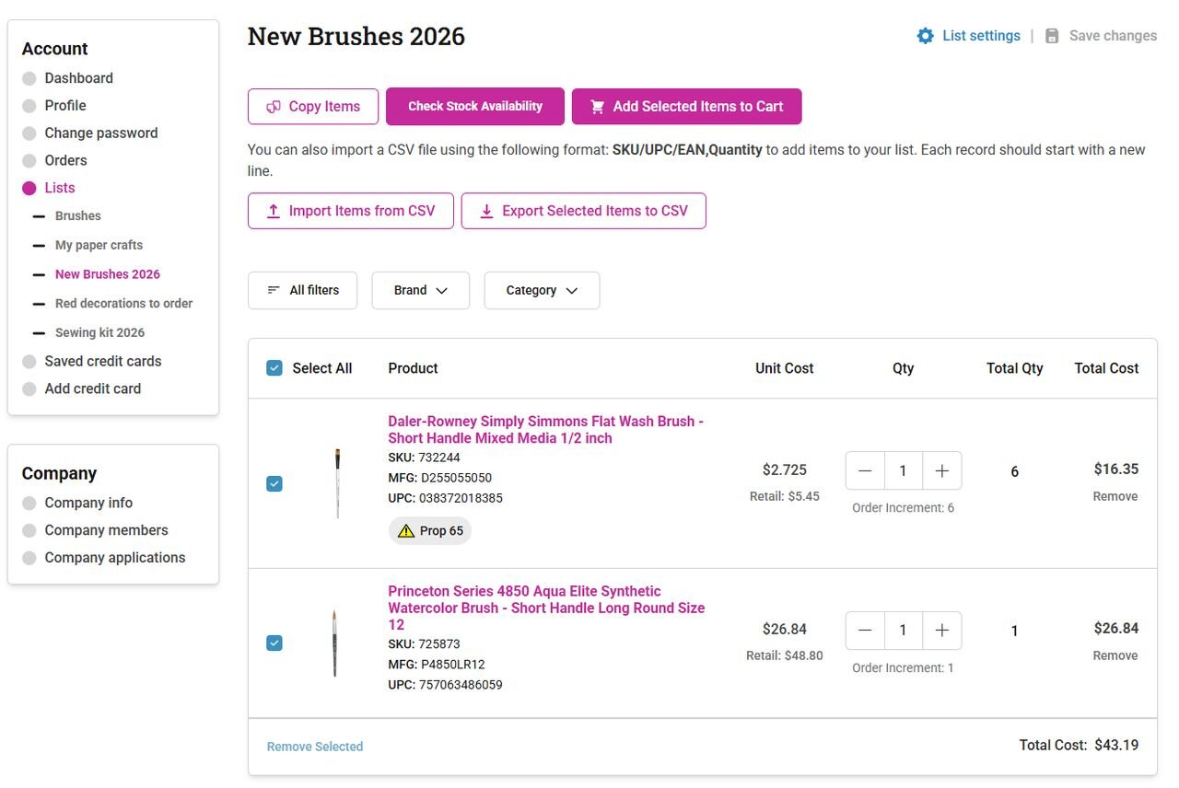Click quantity field for Princeton brush
Image resolution: width=1179 pixels, height=788 pixels.
coord(903,631)
